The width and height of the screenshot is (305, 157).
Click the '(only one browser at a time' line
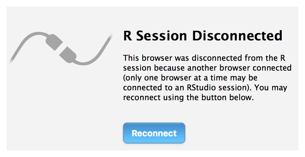point(190,78)
